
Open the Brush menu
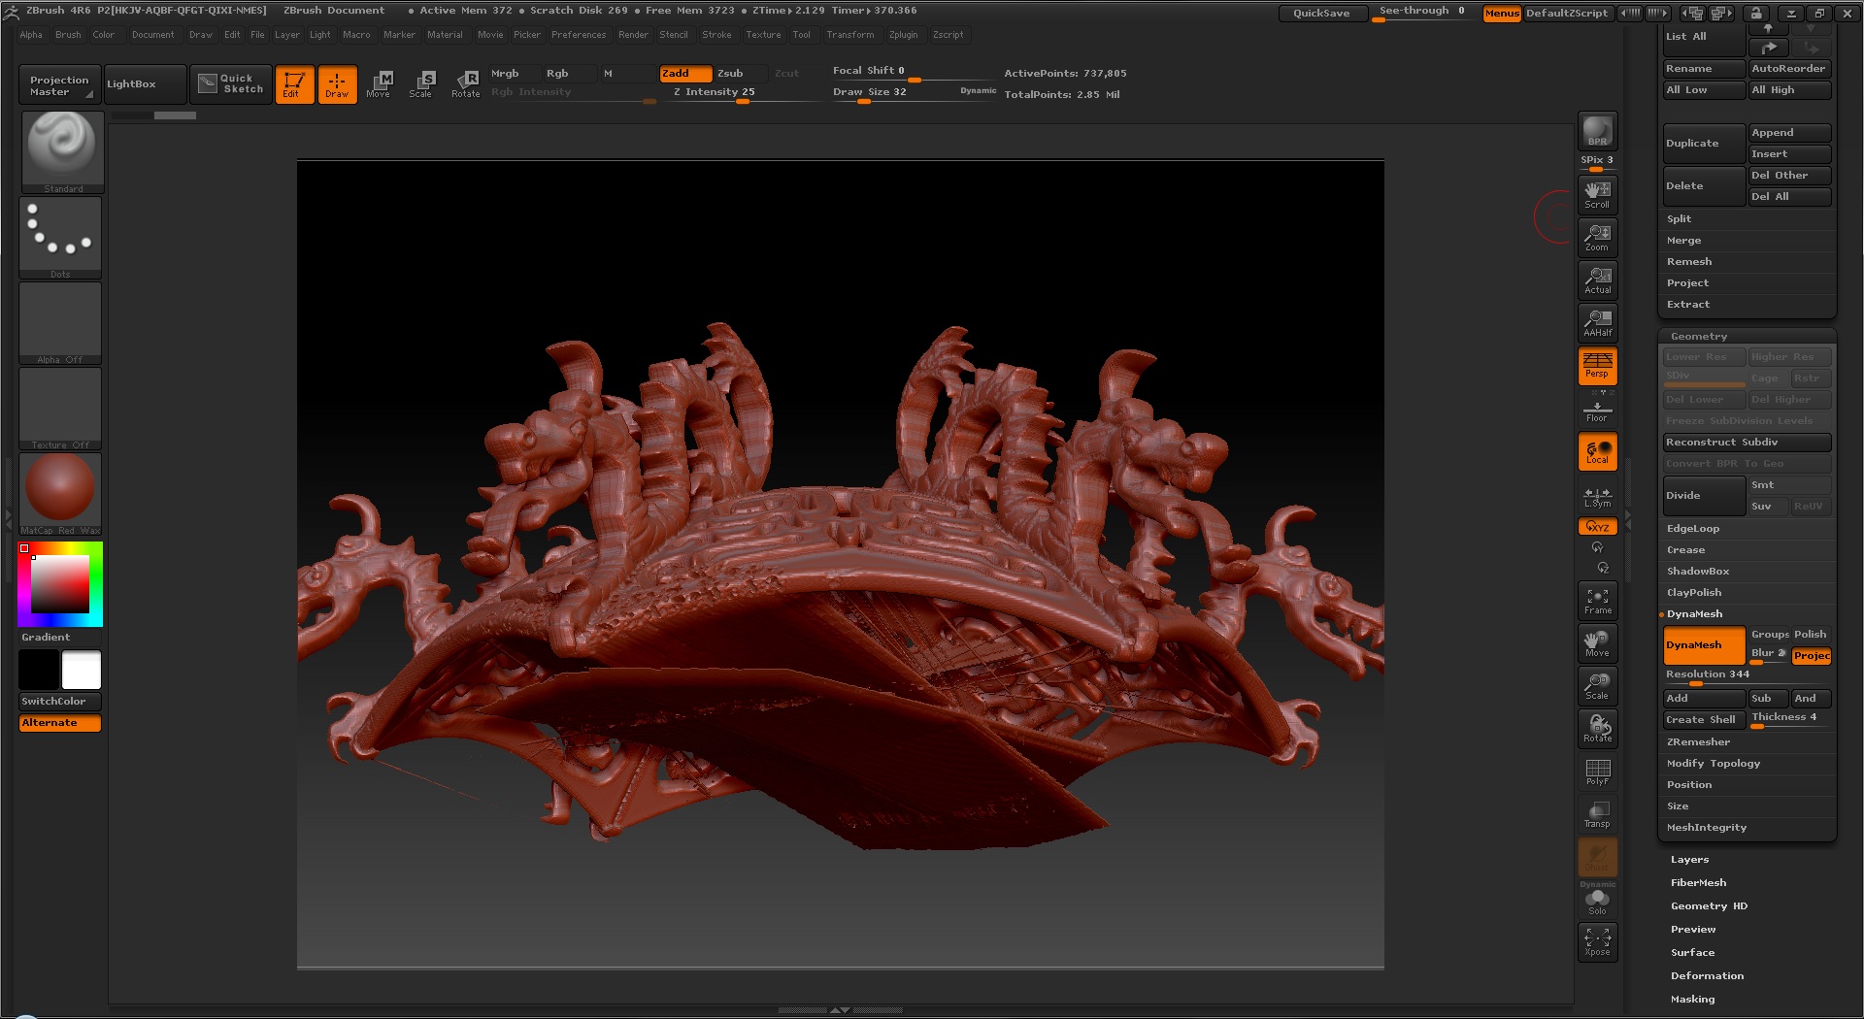point(68,35)
